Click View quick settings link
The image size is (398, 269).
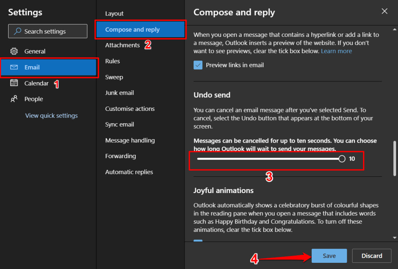(51, 116)
